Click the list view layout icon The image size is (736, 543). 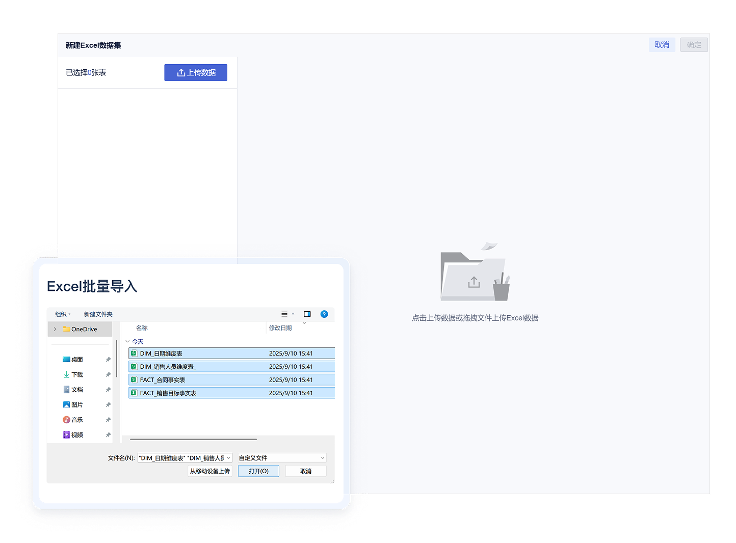[284, 314]
